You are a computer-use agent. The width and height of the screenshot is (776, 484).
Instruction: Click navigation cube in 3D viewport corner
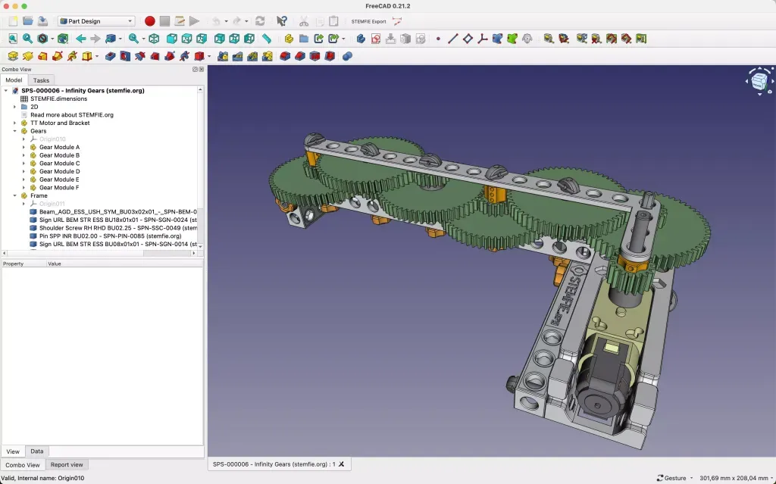tap(759, 82)
